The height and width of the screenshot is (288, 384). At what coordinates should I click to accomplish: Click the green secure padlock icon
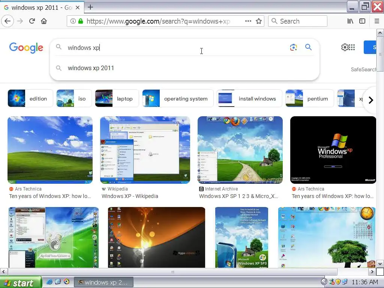[x=81, y=21]
